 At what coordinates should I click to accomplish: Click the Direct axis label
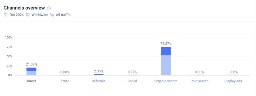coord(31,81)
